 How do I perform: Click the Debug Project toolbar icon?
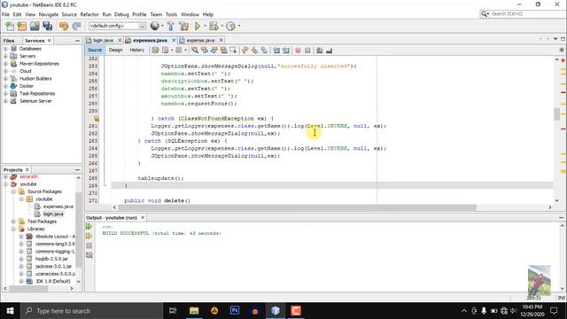214,26
